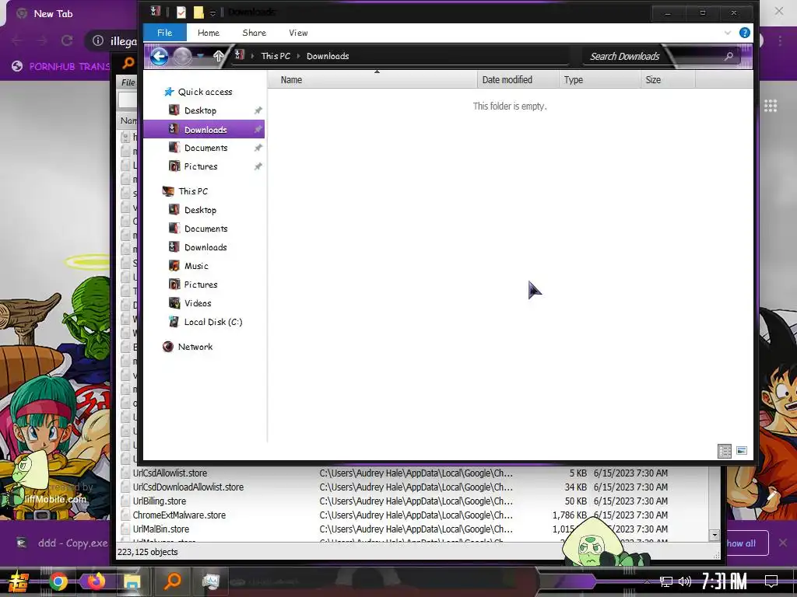Select UrlBilling.store in background results window
Viewport: 797px width, 597px height.
tap(159, 501)
